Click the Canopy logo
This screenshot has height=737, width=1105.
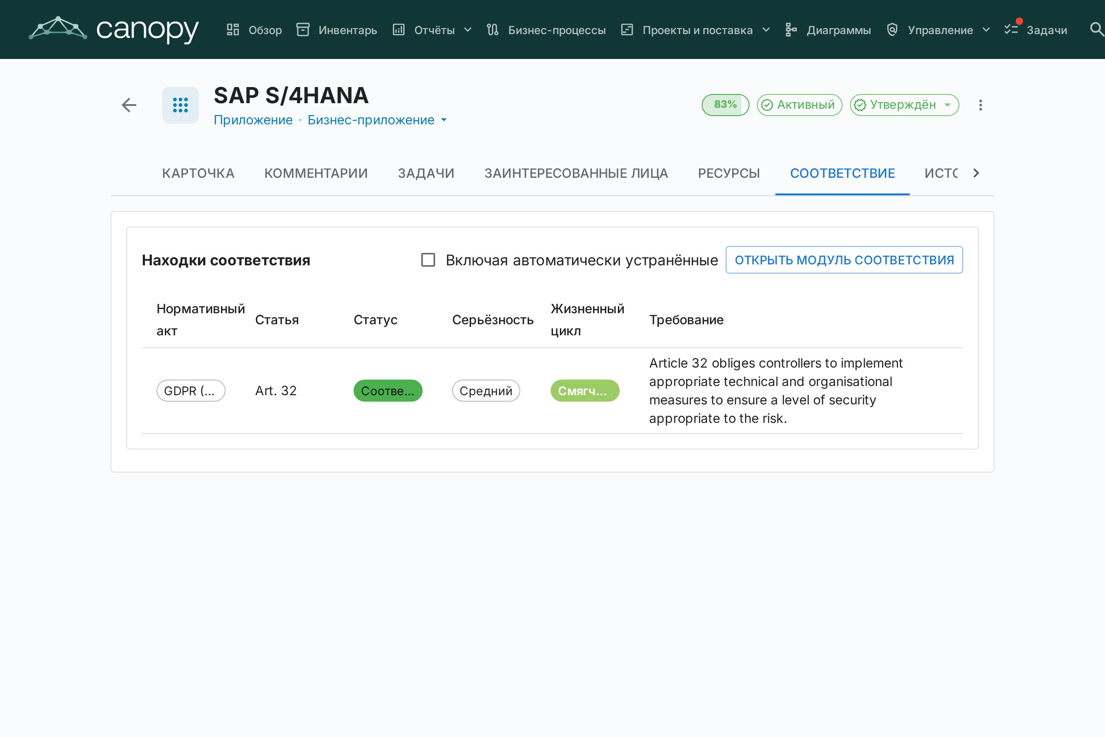[114, 29]
